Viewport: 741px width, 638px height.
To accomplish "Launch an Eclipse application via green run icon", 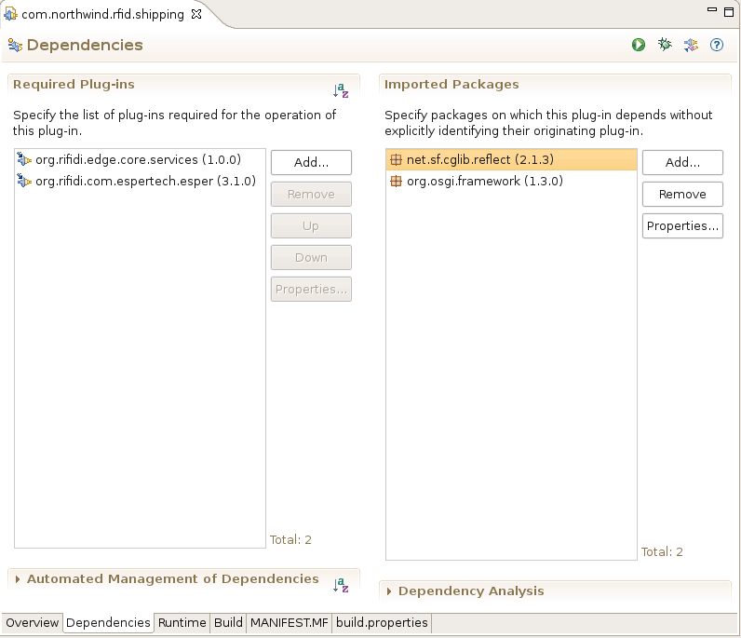I will click(639, 45).
